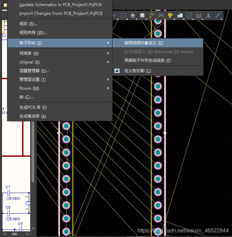This screenshot has width=232, height=237.
Task: Select the place text string tool
Action: coord(208,15)
